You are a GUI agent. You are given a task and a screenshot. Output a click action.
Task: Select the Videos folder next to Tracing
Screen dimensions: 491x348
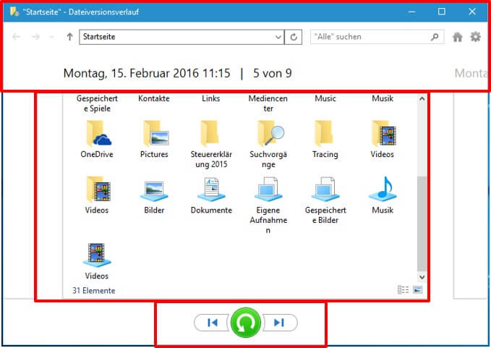coord(383,140)
